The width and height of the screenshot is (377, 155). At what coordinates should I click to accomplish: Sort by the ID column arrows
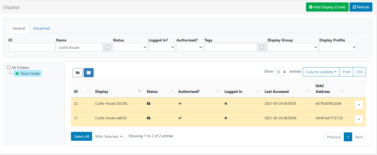tap(89, 91)
